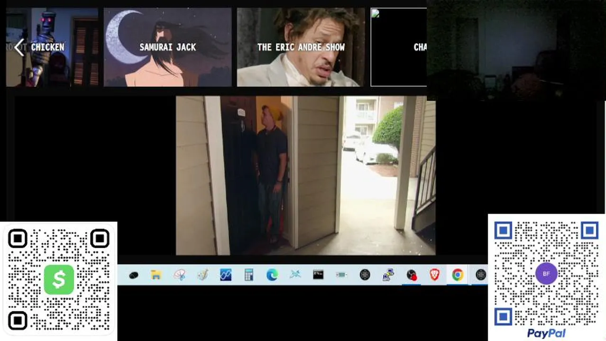606x341 pixels.
Task: Open the blue wave chart app icon
Action: coord(226,275)
